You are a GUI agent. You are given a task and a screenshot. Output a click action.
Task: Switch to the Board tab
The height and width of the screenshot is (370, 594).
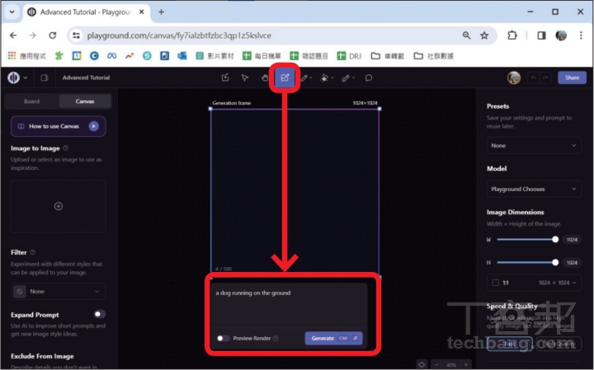click(x=31, y=101)
